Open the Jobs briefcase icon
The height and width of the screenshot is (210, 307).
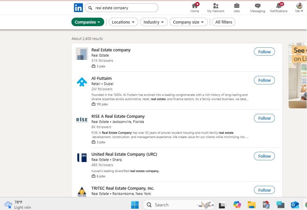point(237,6)
